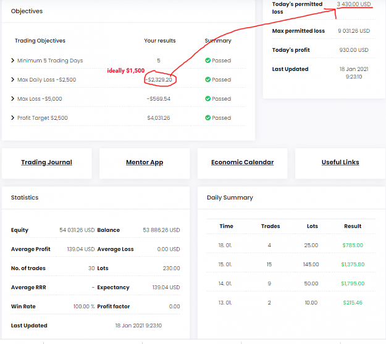Click Equity value 54 031.26 USD
Screen dimensions: 386x344
[77, 230]
